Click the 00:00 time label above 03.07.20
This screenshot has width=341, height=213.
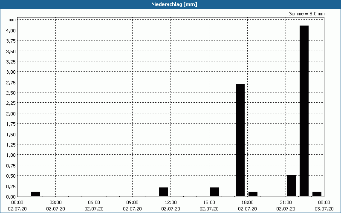(324, 203)
